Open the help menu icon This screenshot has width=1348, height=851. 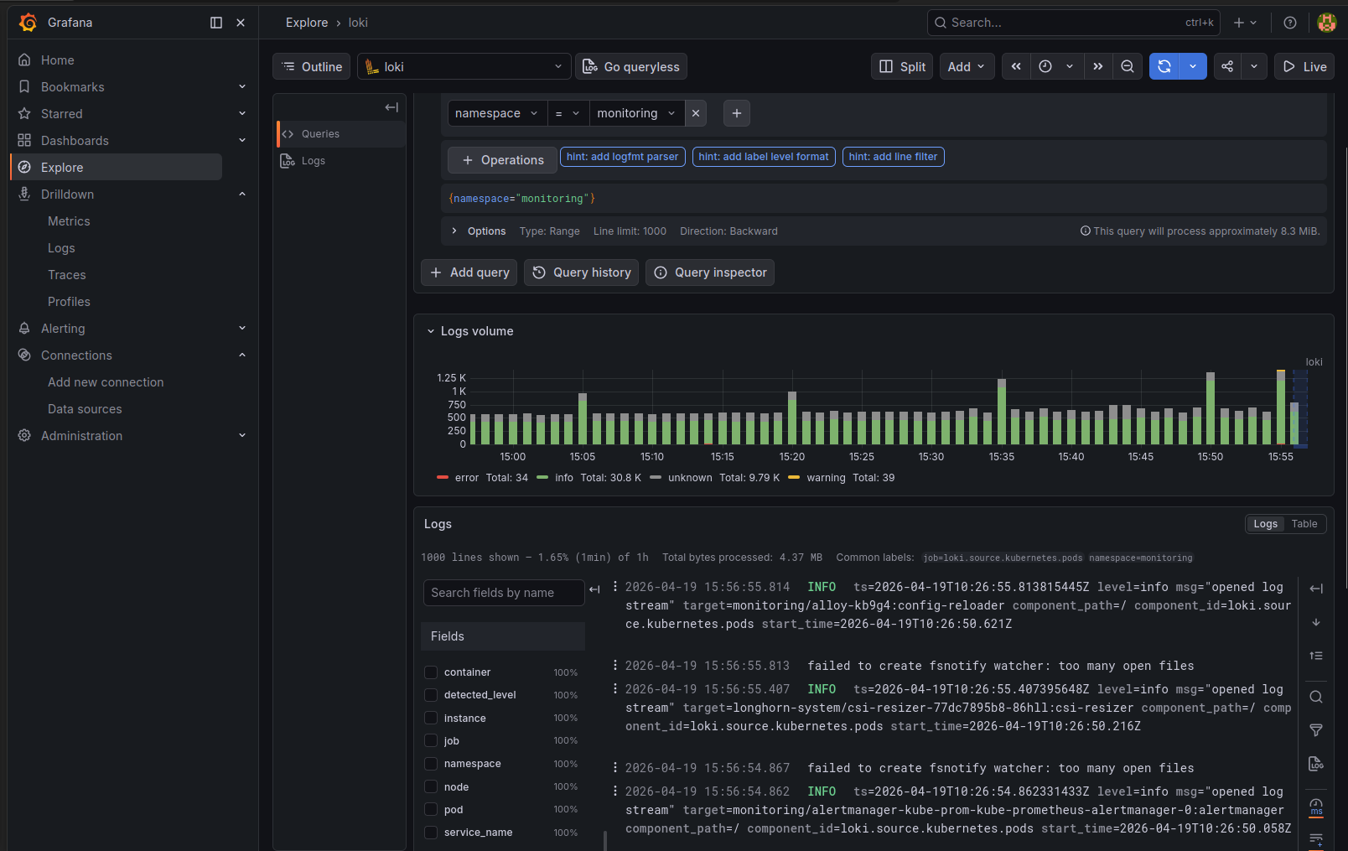(1290, 23)
